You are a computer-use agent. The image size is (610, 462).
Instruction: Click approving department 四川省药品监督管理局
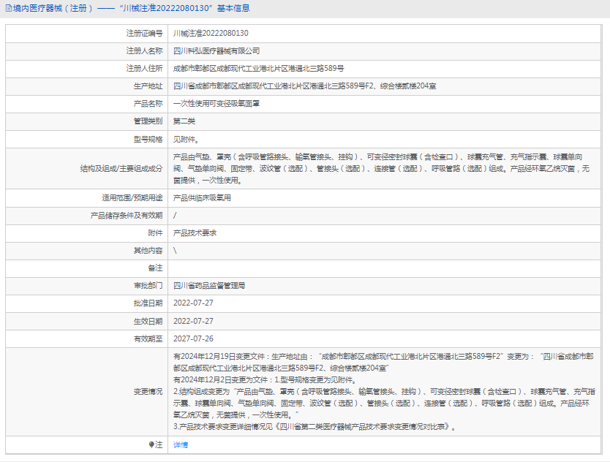point(209,285)
